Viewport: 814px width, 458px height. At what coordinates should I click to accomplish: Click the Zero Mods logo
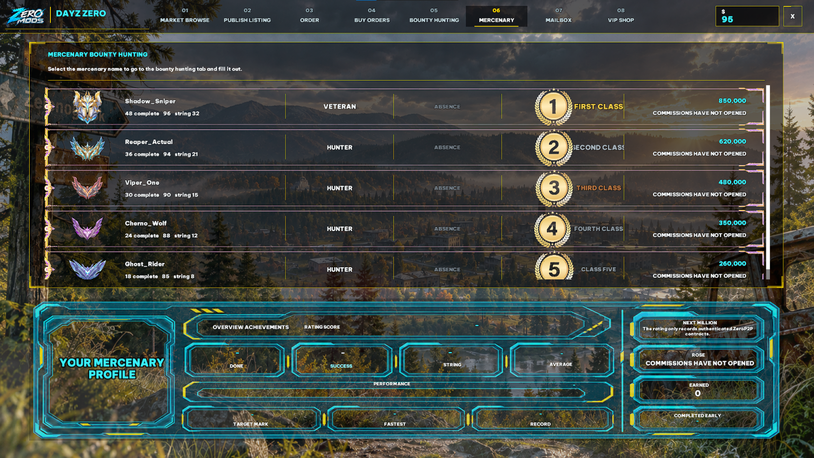point(25,15)
